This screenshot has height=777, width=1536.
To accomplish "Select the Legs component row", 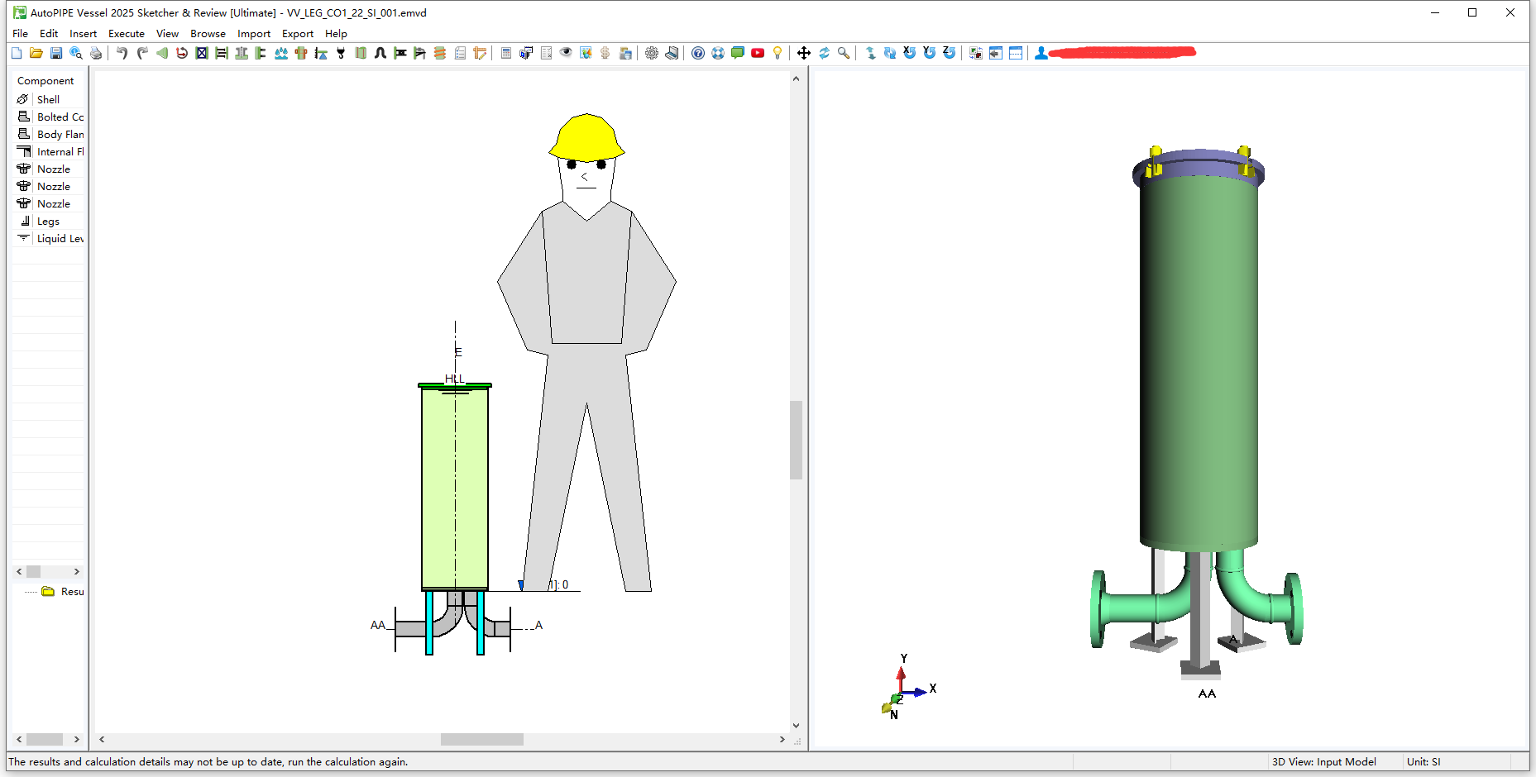I will click(48, 222).
